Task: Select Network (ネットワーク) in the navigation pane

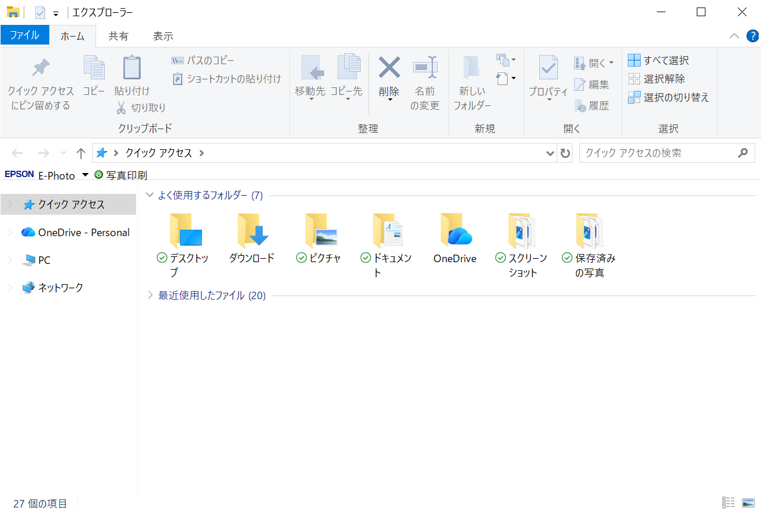Action: [60, 288]
